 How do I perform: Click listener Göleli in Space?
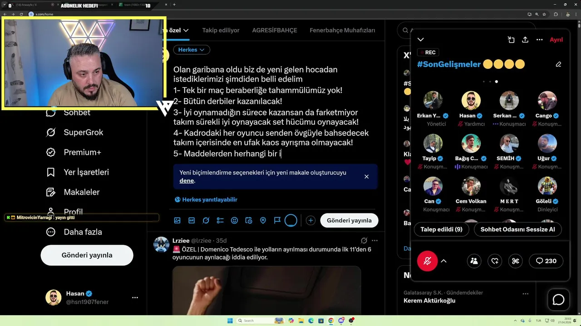pos(547,186)
